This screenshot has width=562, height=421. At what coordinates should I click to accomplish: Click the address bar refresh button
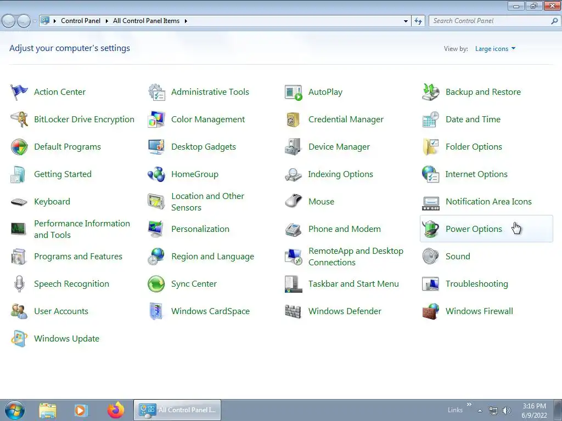click(418, 21)
